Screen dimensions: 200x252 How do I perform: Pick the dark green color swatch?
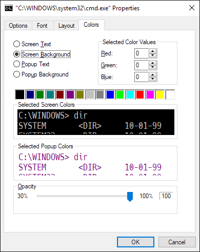coord(40,94)
